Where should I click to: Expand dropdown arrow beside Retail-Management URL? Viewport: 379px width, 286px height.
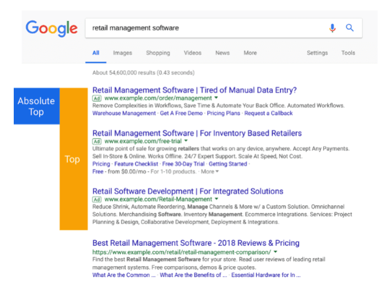click(x=216, y=199)
